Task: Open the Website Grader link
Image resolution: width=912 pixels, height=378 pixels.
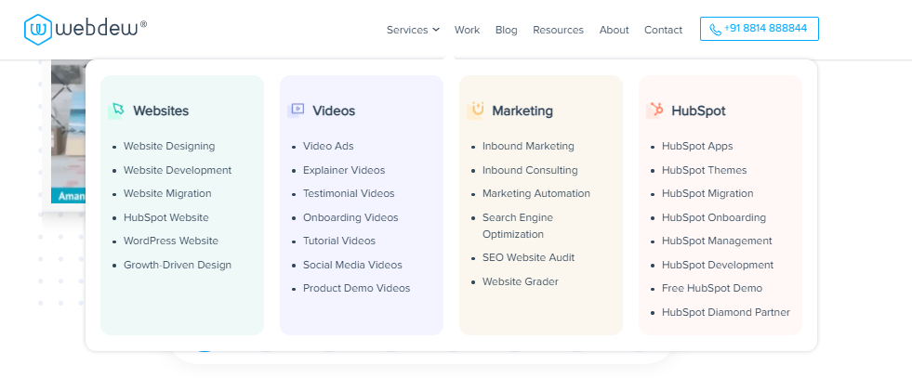Action: 520,281
